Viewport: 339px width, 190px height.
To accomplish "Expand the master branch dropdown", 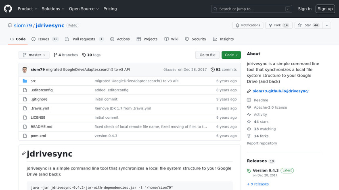I will (34, 55).
